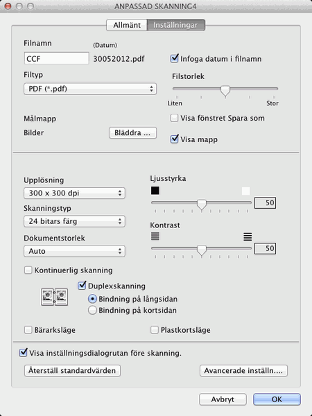Select the Inställningar tab
This screenshot has height=416, width=312.
coord(175,25)
